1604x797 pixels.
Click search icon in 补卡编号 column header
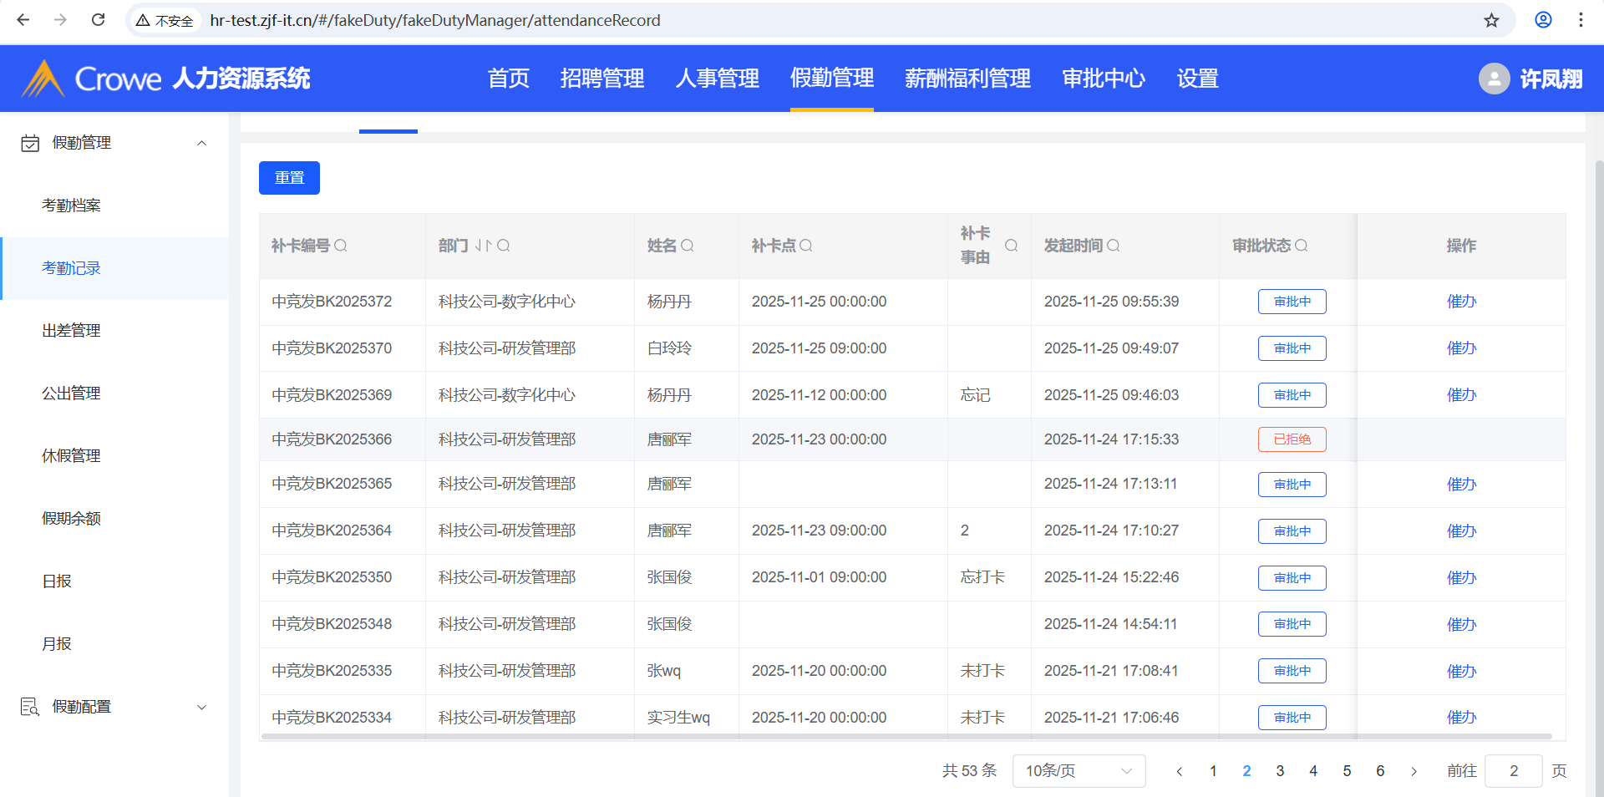(x=341, y=246)
